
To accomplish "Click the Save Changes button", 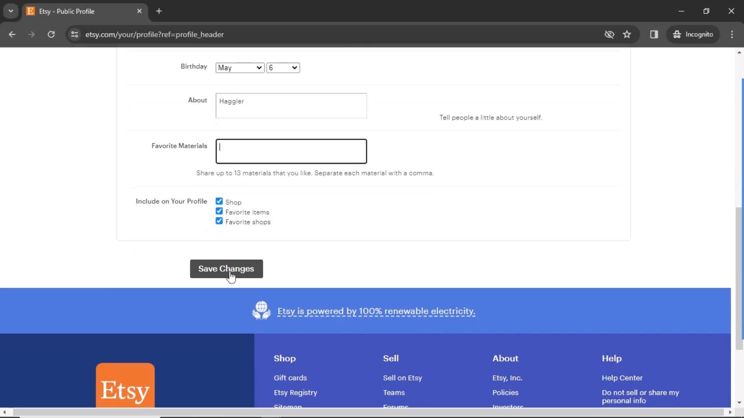I will (226, 269).
